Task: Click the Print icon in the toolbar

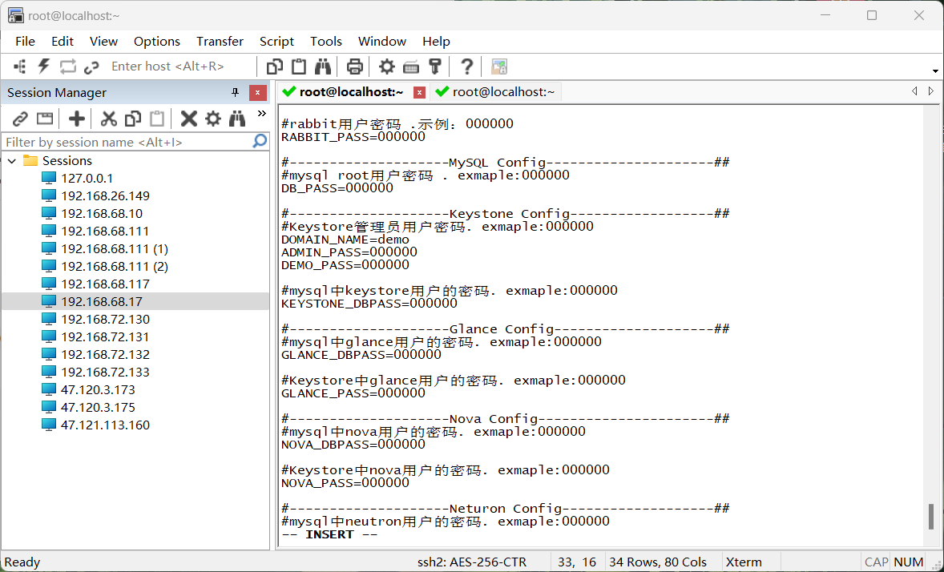Action: point(354,66)
